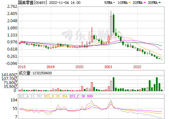Click the RSI_A:13.791 indicator label
Image resolution: width=169 pixels, height=119 pixels.
point(30,96)
